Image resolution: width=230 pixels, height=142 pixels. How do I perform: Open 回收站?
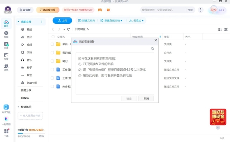pyautogui.click(x=25, y=98)
